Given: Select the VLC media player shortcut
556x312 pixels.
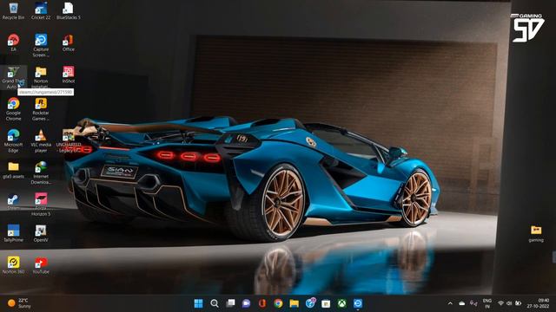Looking at the screenshot, I should point(41,140).
